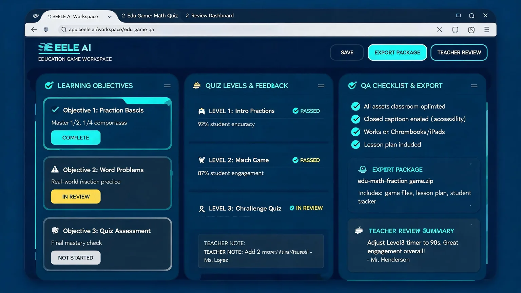Click the site info icon beside back arrow
The width and height of the screenshot is (521, 293).
point(46,30)
